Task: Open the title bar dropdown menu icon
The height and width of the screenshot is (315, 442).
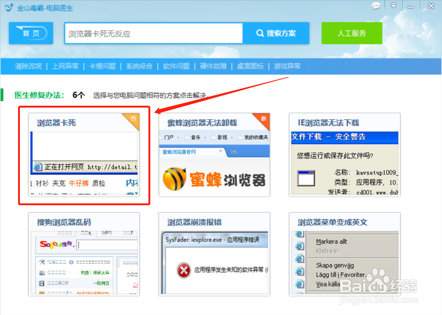Action: point(394,6)
